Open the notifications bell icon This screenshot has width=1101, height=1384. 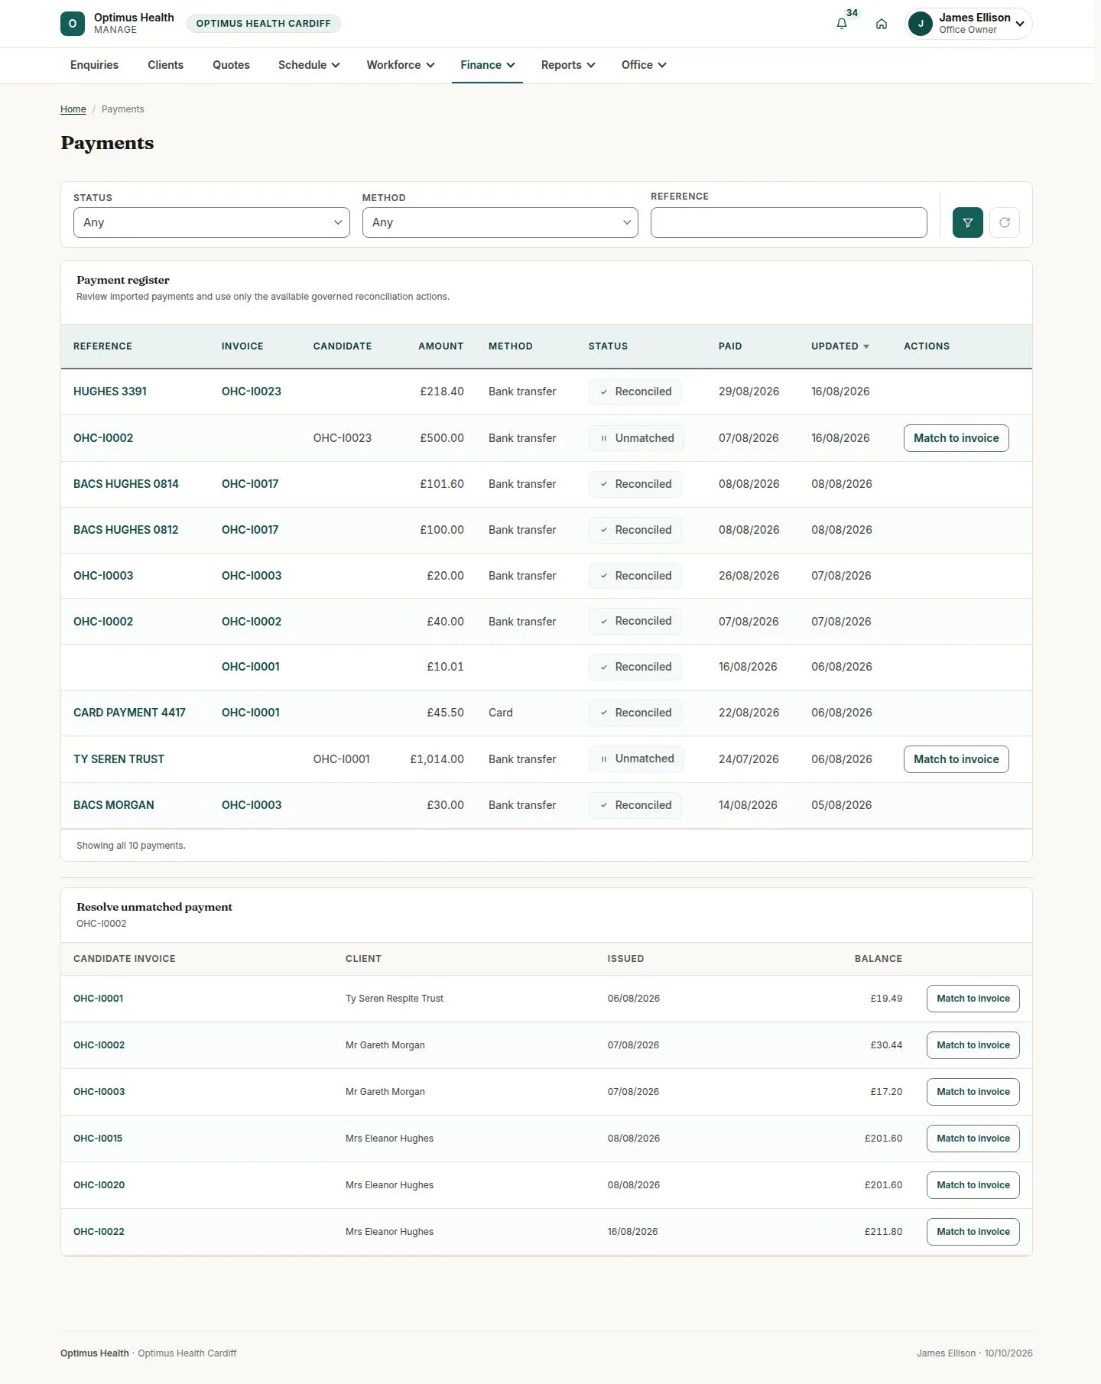841,24
